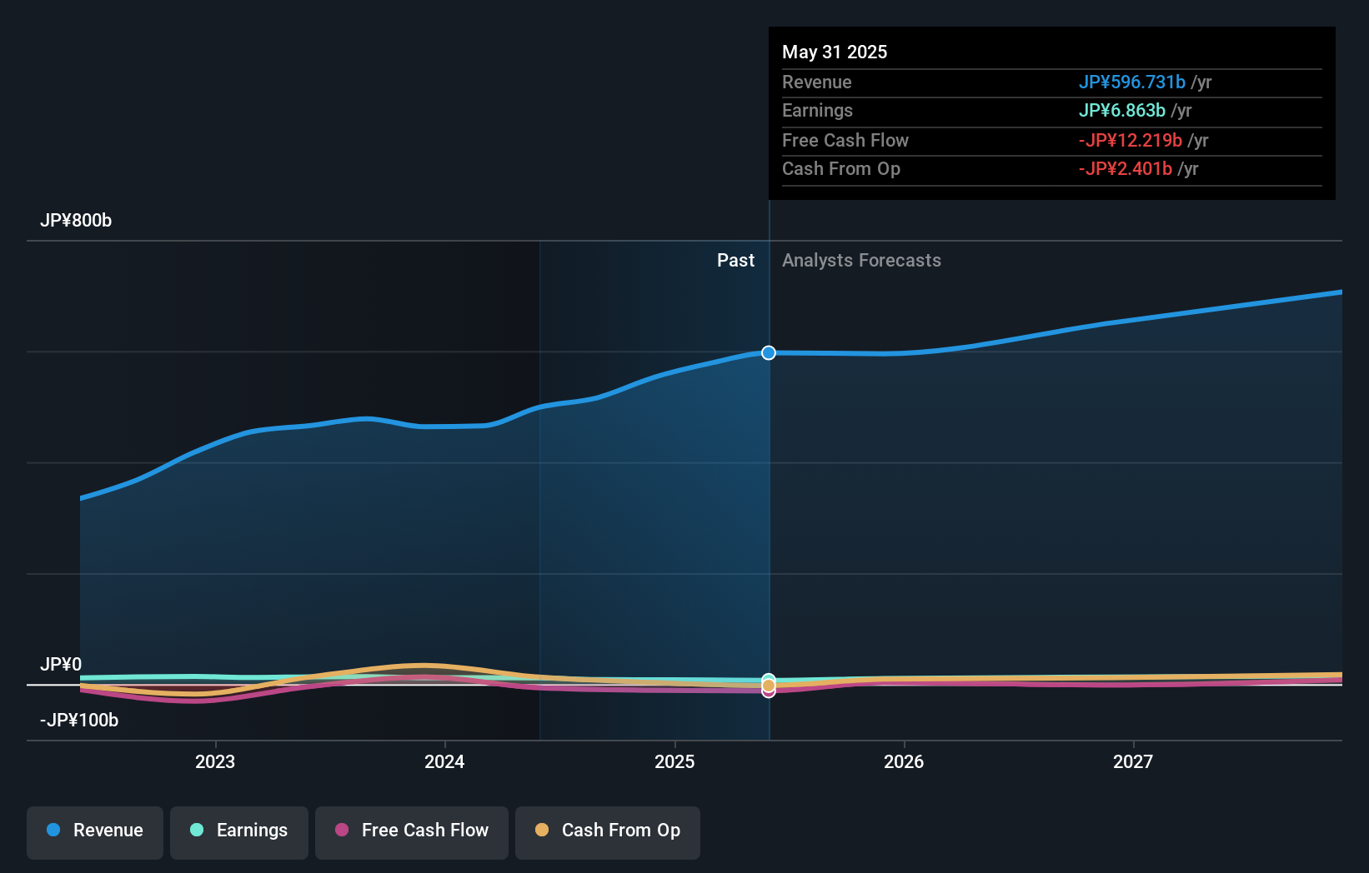
Task: Click the 2026 x-axis label
Action: click(904, 762)
